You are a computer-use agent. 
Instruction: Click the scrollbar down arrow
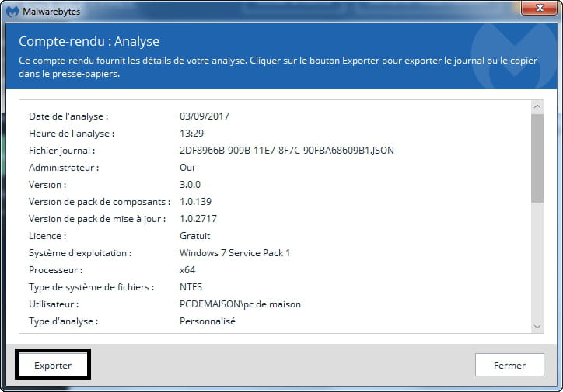(537, 327)
